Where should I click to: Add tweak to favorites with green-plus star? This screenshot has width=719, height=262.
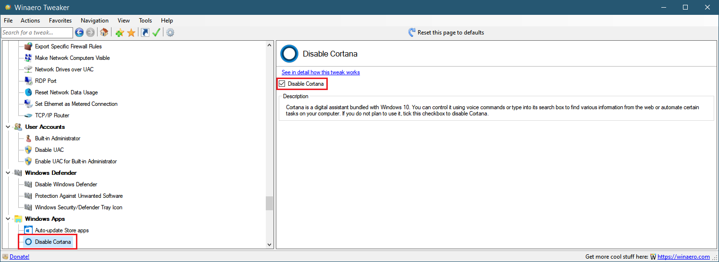120,33
